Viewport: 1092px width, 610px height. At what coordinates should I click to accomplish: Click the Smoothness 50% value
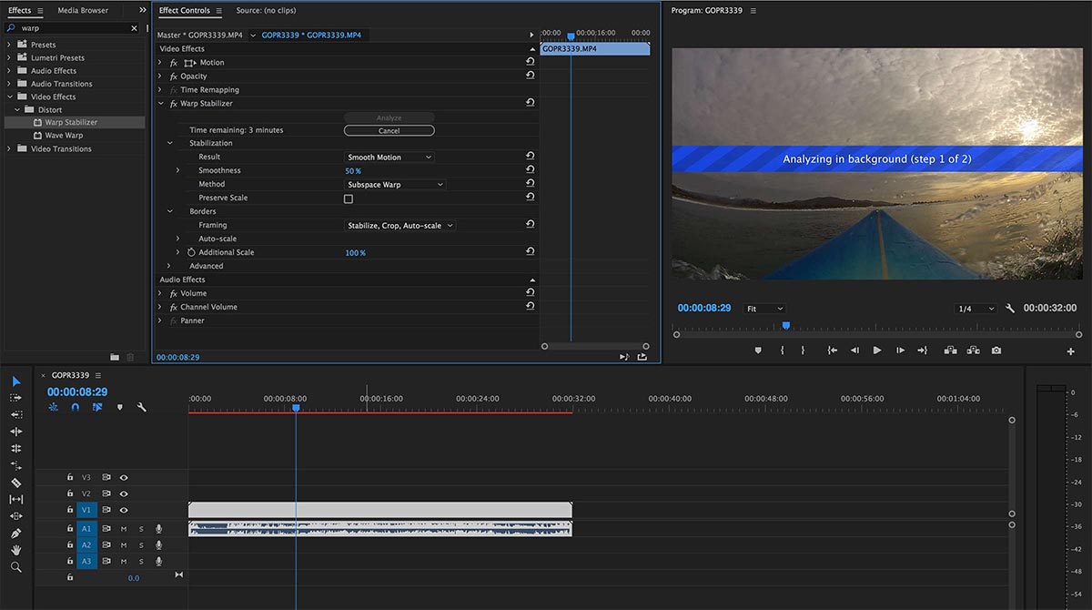tap(353, 171)
